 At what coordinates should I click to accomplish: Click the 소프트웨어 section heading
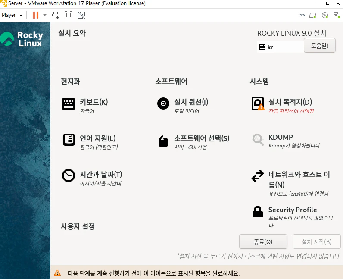(171, 82)
